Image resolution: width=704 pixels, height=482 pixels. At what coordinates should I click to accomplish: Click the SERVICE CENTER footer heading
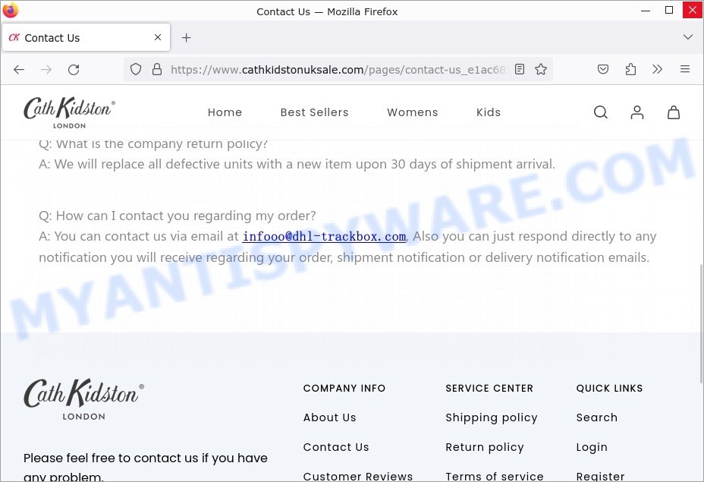489,388
